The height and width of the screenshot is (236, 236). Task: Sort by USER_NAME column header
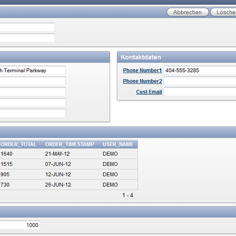(118, 145)
